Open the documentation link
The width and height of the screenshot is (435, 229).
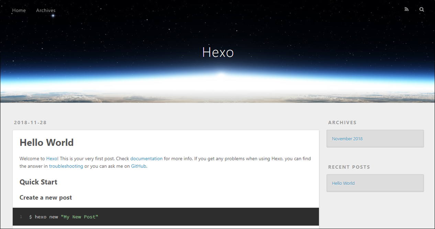click(146, 159)
